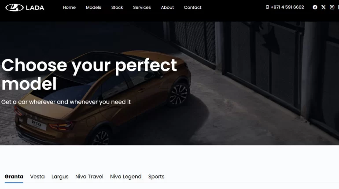Open the Facebook social icon
The height and width of the screenshot is (189, 339).
coord(315,7)
